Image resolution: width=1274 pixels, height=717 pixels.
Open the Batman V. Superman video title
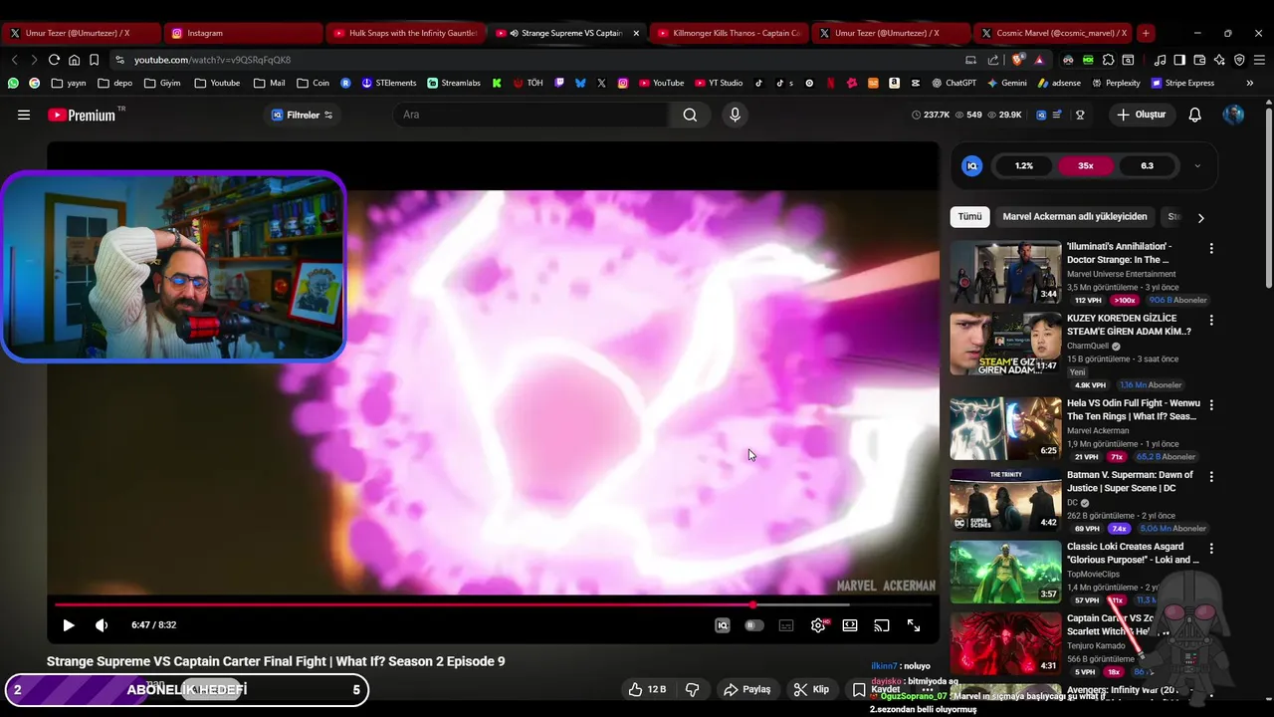(1131, 481)
